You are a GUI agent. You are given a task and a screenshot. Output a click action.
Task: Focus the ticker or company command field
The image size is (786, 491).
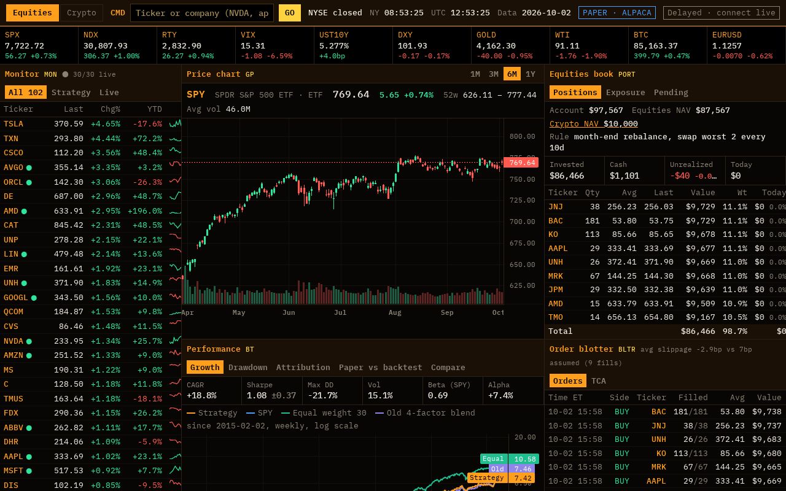point(202,13)
